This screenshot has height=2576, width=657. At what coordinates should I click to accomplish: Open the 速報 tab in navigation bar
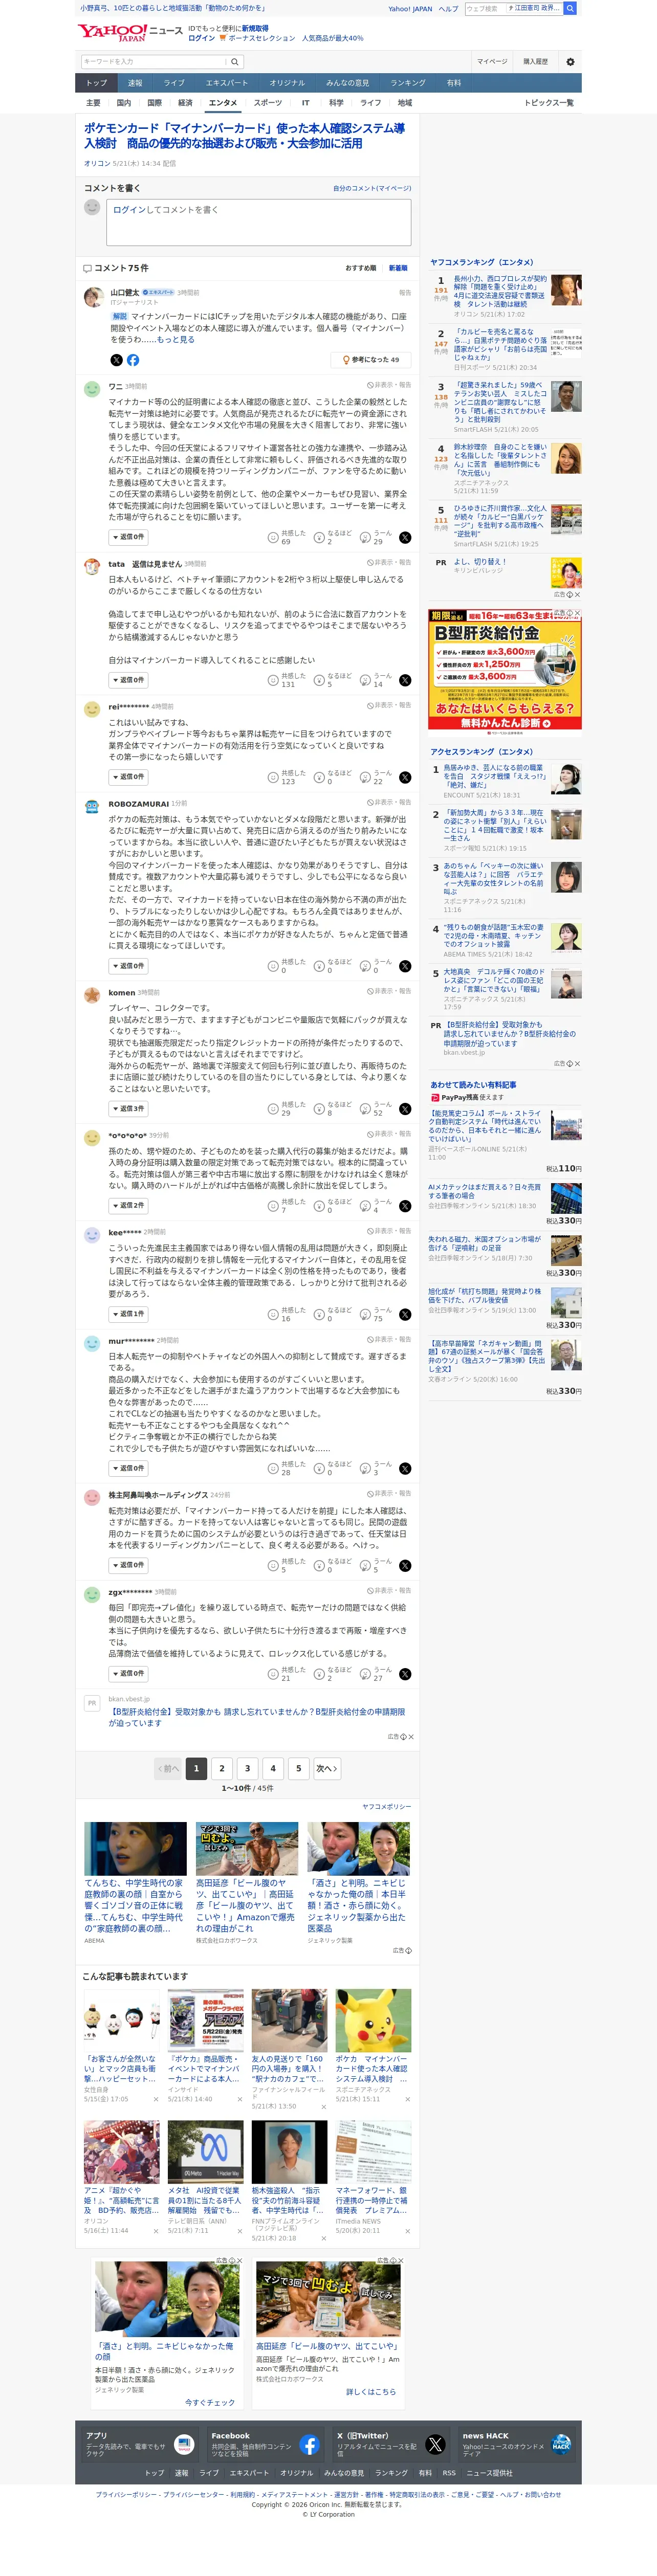(135, 83)
